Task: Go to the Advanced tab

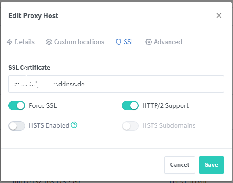Action: (x=164, y=42)
